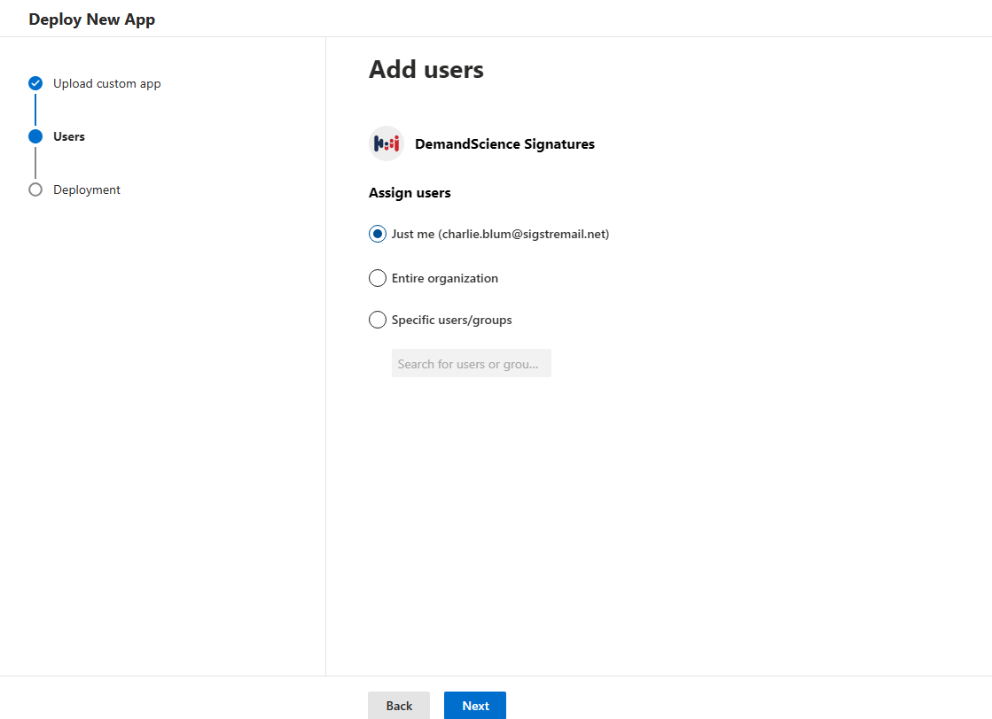This screenshot has width=992, height=719.
Task: Click the 'Search for users or groups' field
Action: coord(472,363)
